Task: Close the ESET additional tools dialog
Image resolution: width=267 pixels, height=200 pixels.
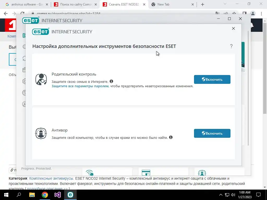Action: pyautogui.click(x=233, y=28)
